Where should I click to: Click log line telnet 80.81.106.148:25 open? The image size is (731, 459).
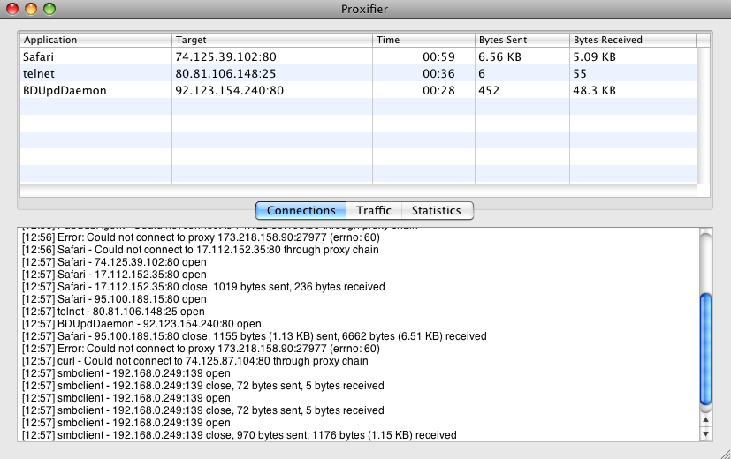[x=113, y=312]
